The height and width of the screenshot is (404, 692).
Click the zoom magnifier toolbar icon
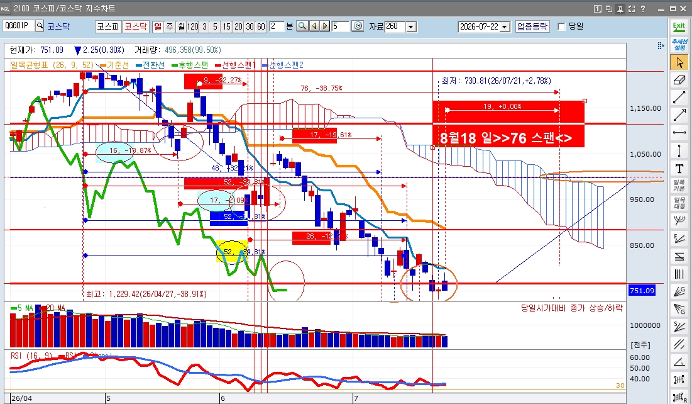pyautogui.click(x=302, y=26)
